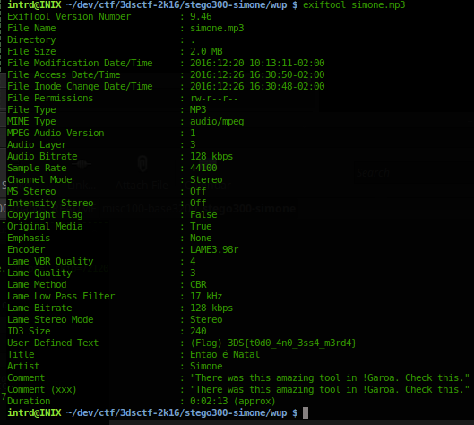Click the Encoder value LAME3.98r
This screenshot has width=474, height=425.
pyautogui.click(x=214, y=249)
